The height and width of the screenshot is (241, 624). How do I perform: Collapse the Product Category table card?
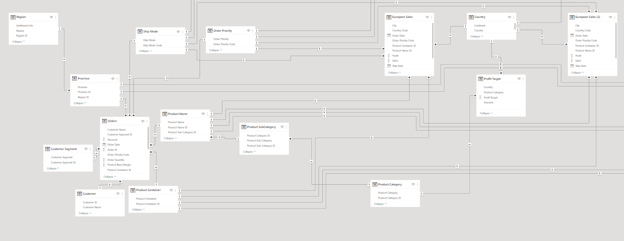380,204
